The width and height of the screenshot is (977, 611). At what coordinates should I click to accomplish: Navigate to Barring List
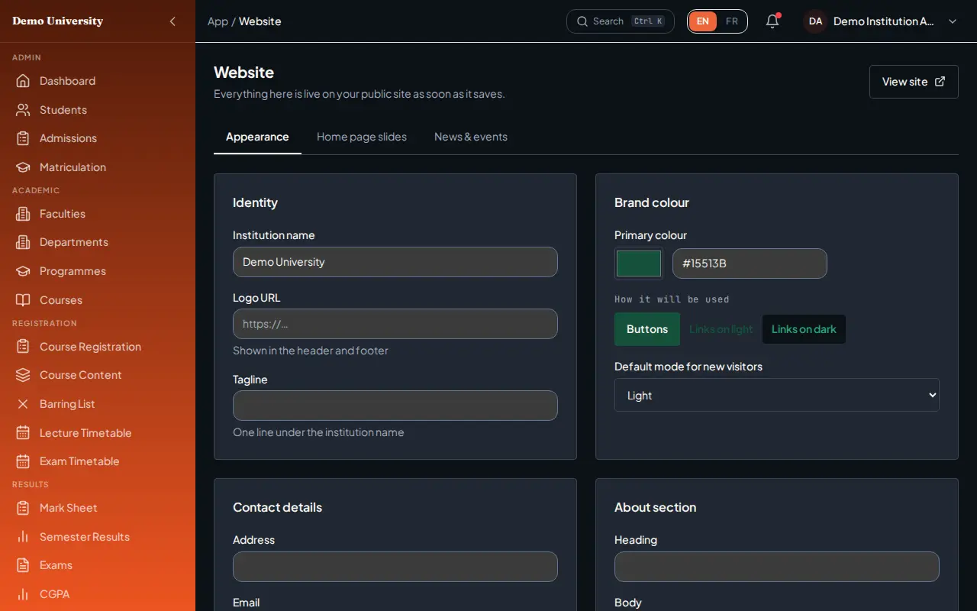98,404
